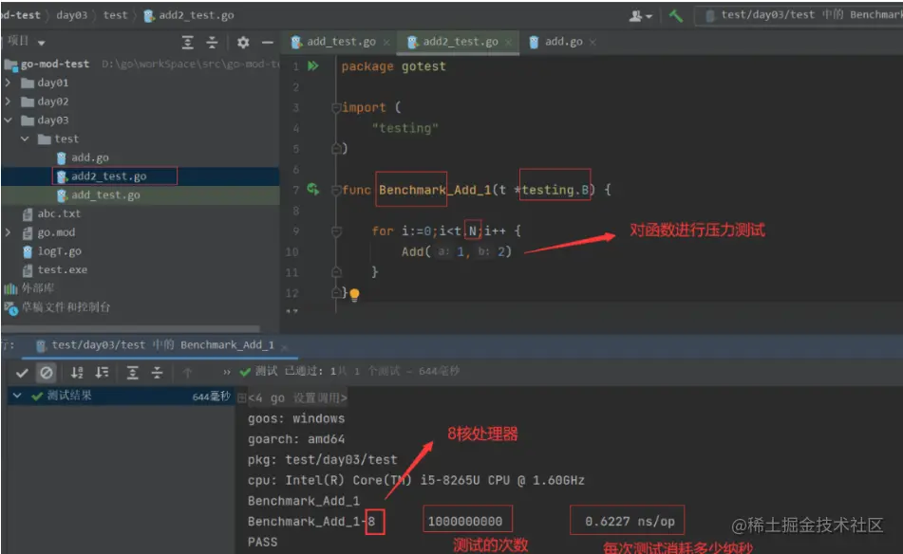Close the add2_test.go tab
Image resolution: width=903 pixels, height=554 pixels.
pyautogui.click(x=508, y=43)
